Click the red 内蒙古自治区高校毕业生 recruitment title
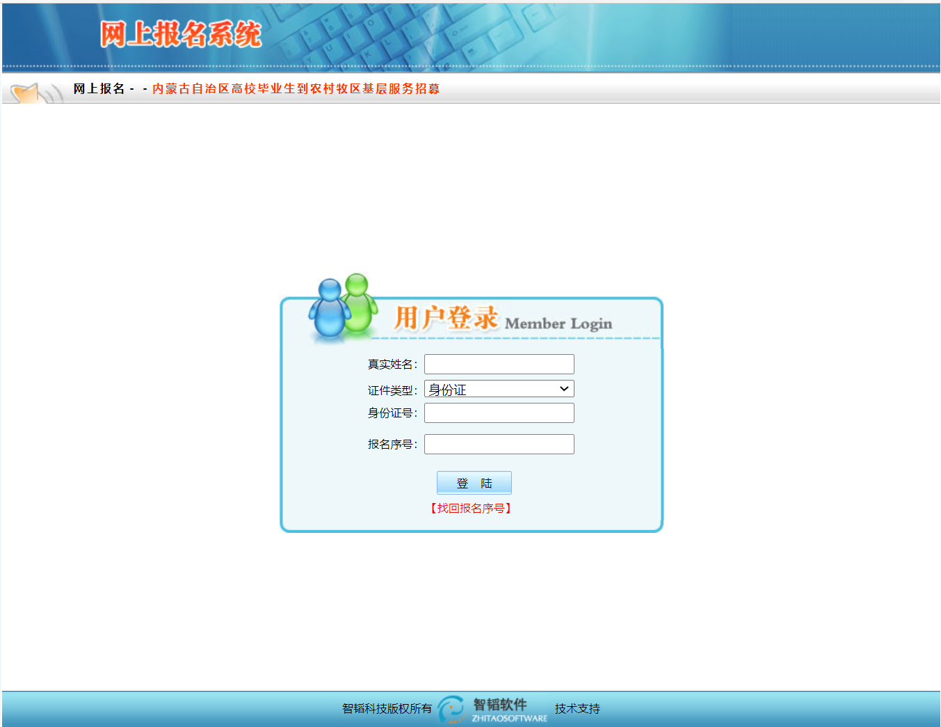The height and width of the screenshot is (727, 941). 296,89
